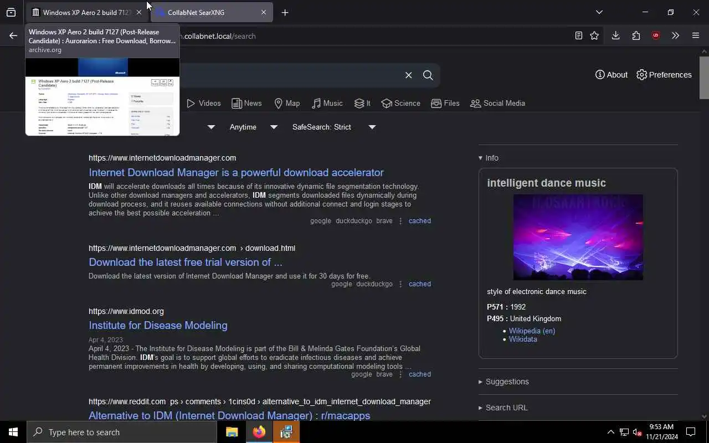Open the Anytime time range dropdown
The image size is (709, 443).
(x=253, y=127)
